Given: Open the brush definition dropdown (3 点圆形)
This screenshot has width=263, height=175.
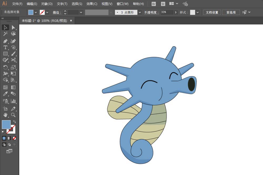Looking at the screenshot, I should [140, 12].
